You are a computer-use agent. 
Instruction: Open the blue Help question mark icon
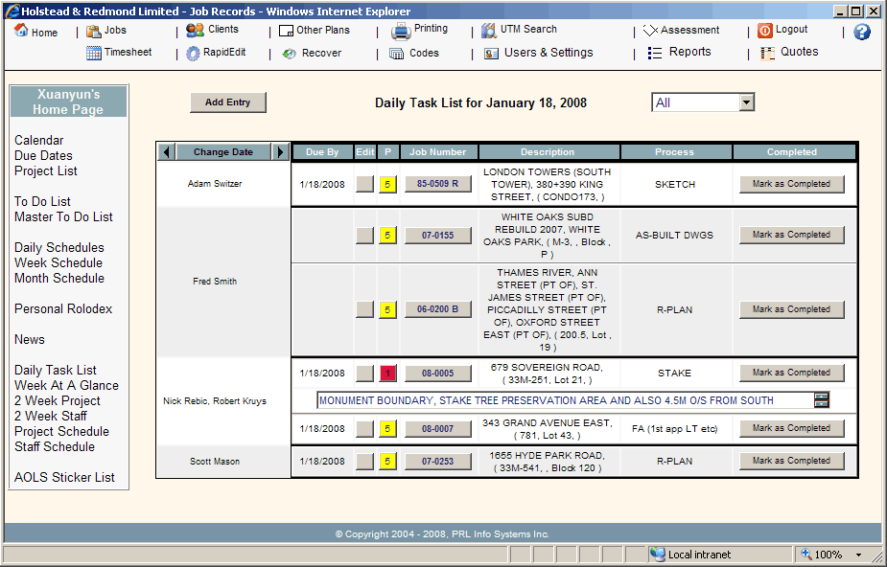pos(862,32)
